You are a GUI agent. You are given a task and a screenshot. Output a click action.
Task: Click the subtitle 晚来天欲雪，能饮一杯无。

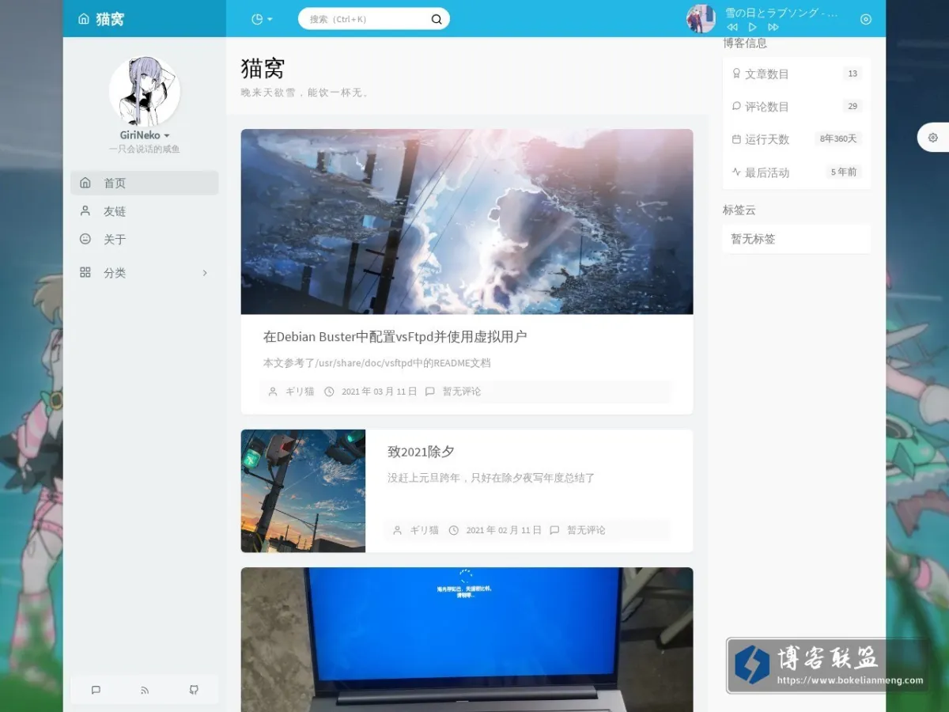(x=306, y=93)
